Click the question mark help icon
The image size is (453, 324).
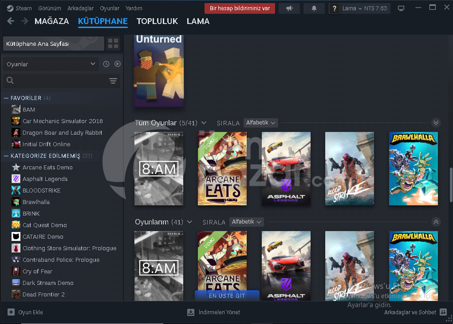click(334, 8)
